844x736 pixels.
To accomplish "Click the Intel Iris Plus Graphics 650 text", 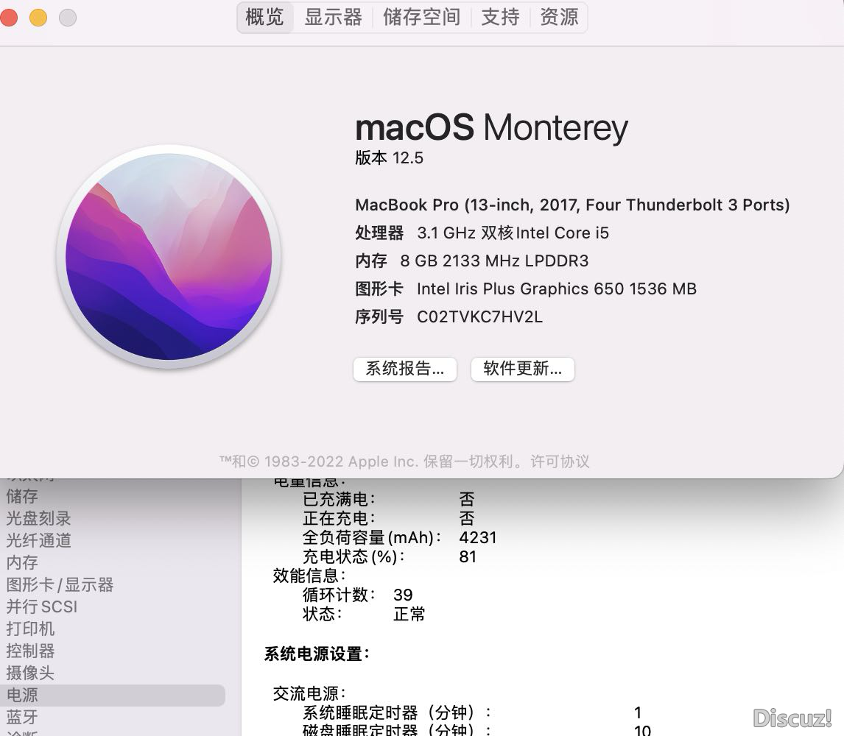I will [557, 289].
